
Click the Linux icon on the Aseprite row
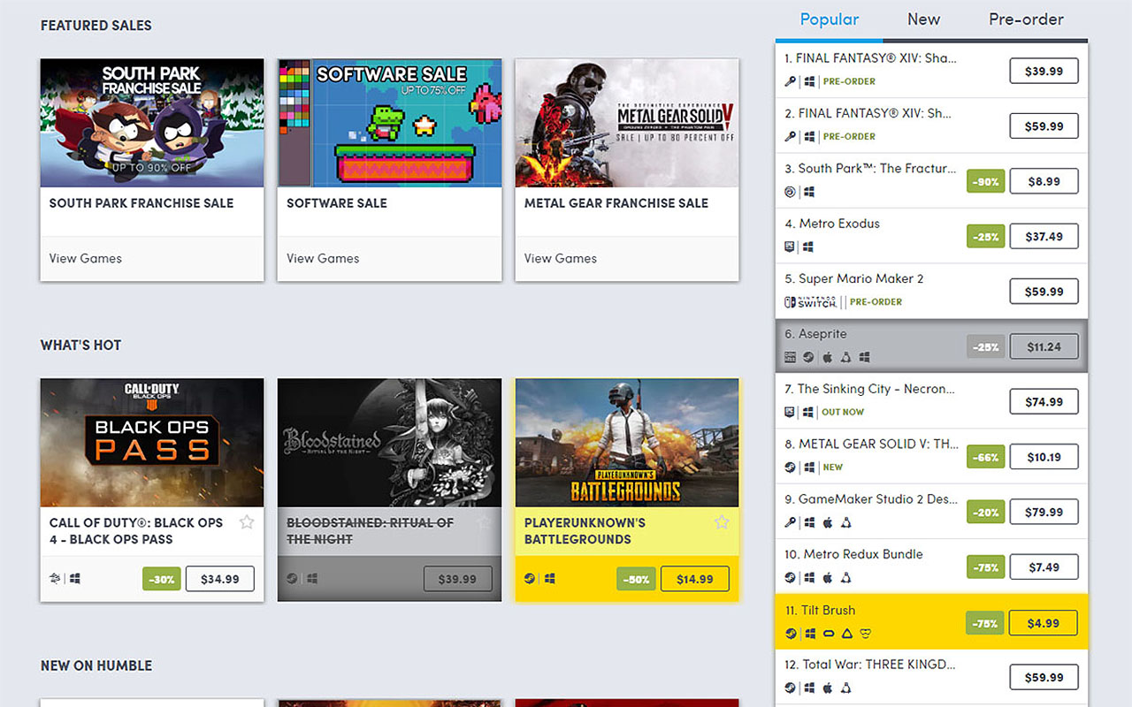846,357
